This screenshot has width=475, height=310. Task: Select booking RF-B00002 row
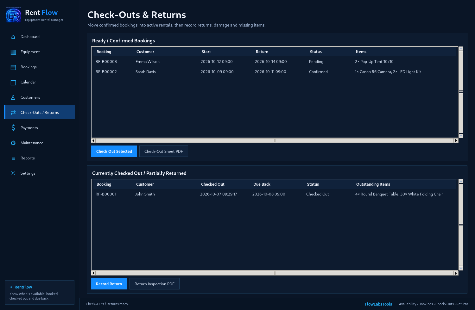274,72
